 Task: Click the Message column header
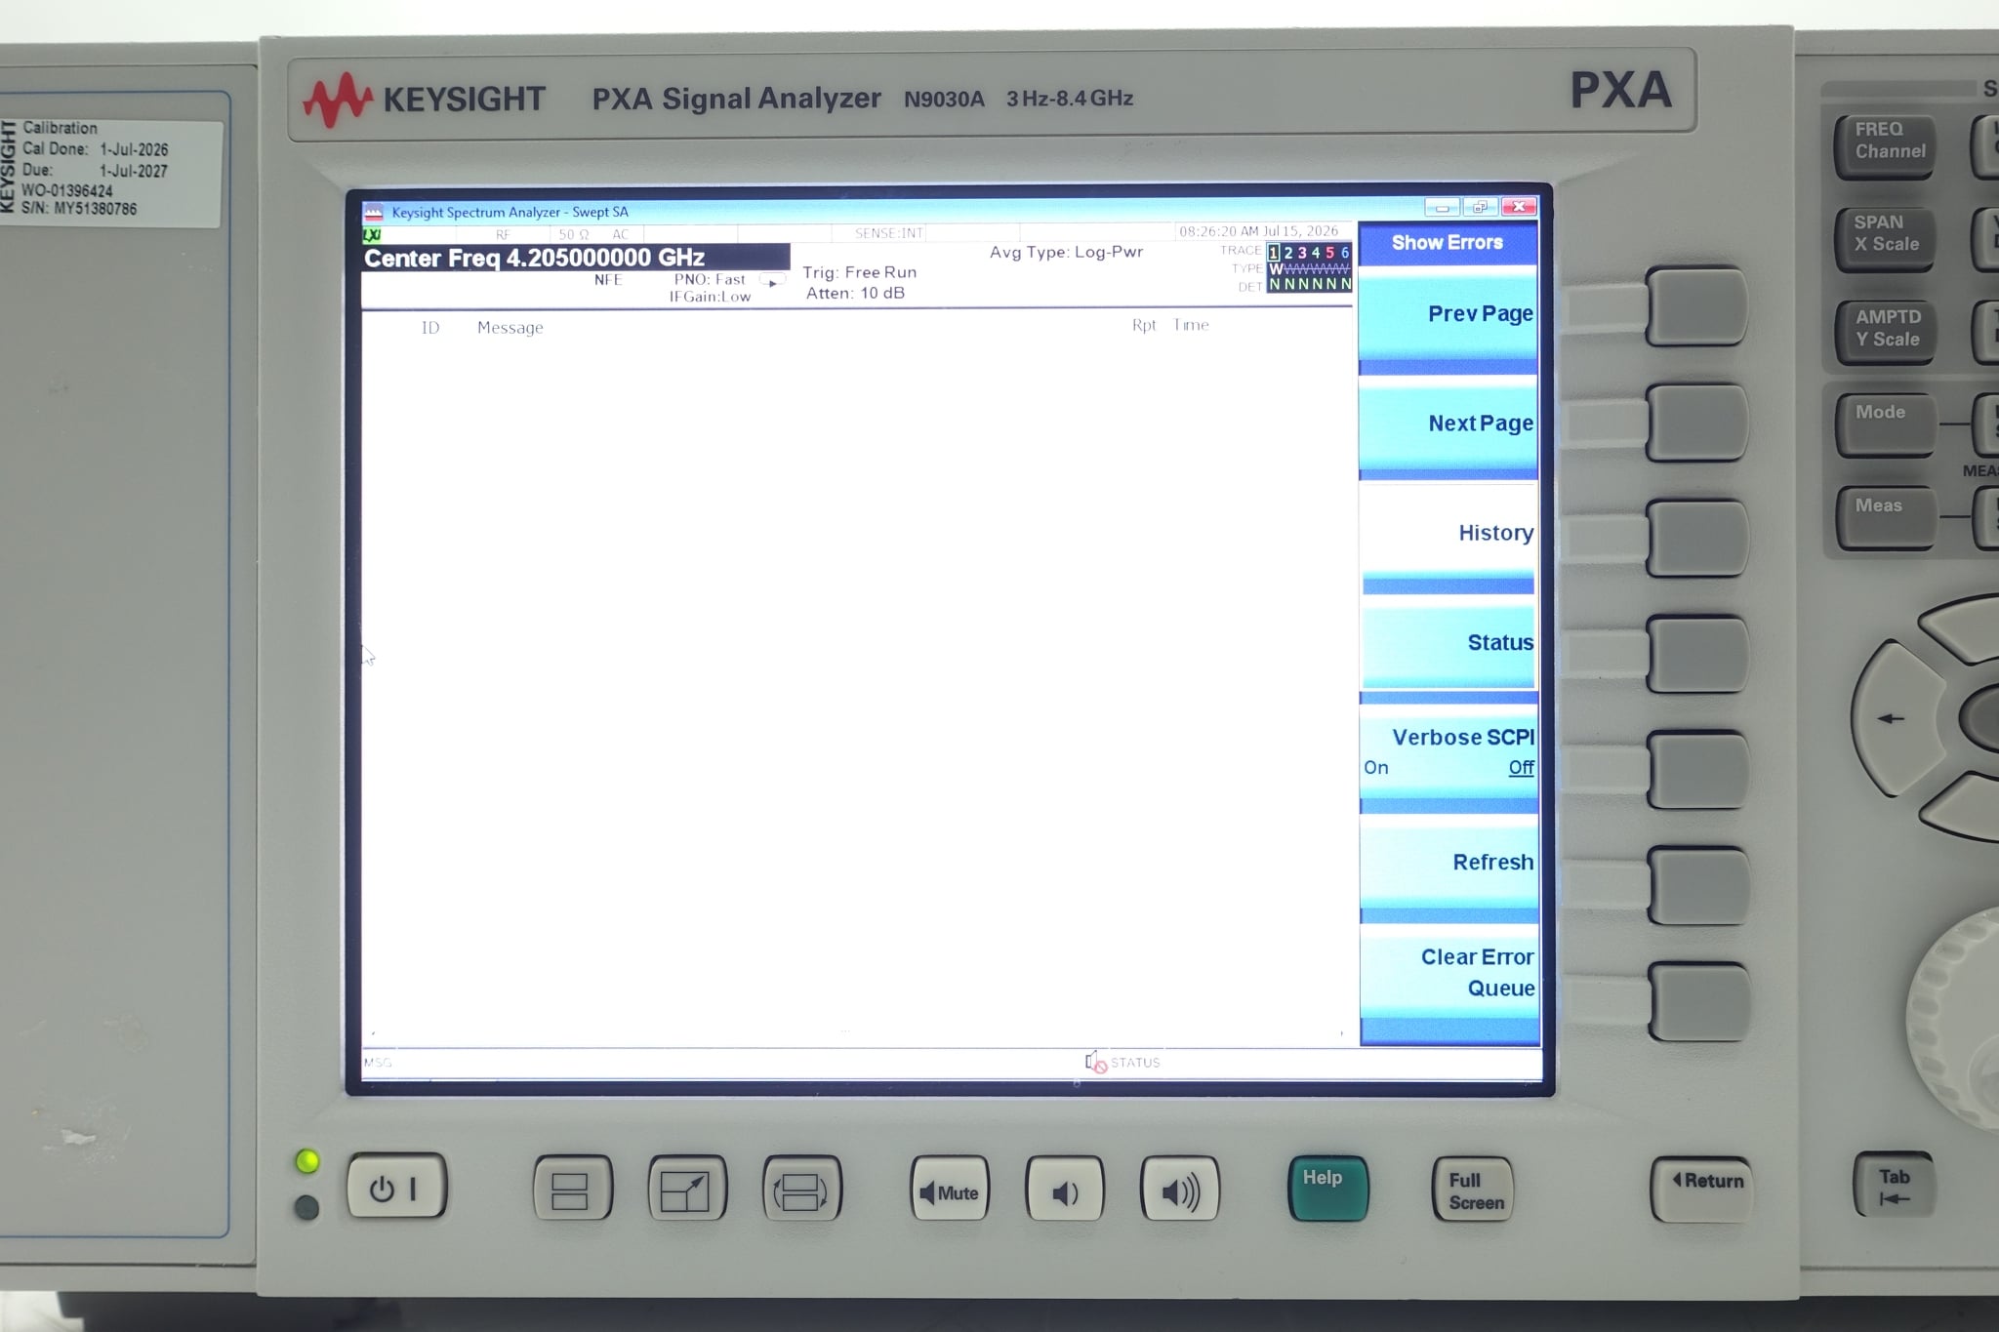point(510,328)
